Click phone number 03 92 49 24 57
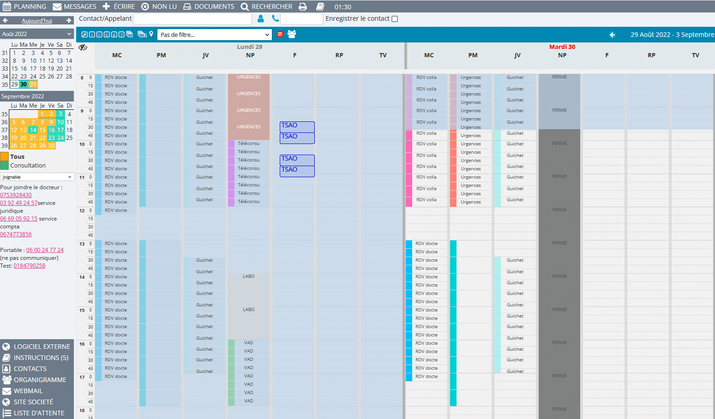 coord(19,203)
